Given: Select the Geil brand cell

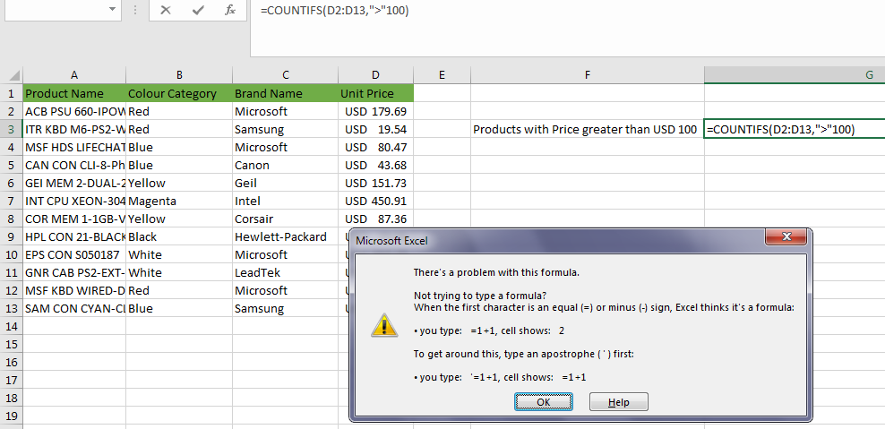Looking at the screenshot, I should pyautogui.click(x=286, y=183).
